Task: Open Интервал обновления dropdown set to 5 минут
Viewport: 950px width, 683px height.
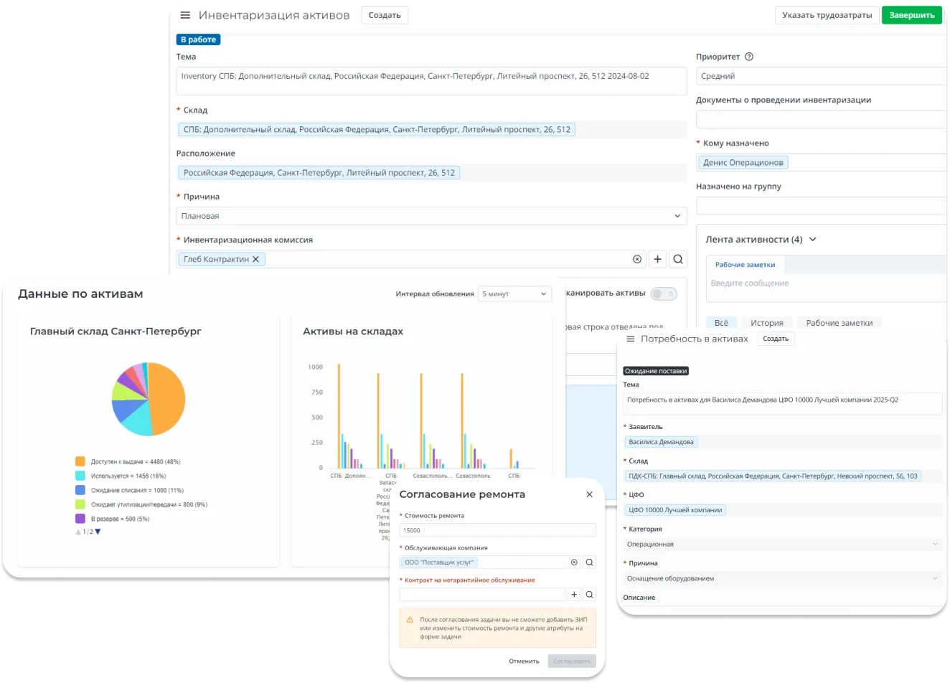Action: 514,293
